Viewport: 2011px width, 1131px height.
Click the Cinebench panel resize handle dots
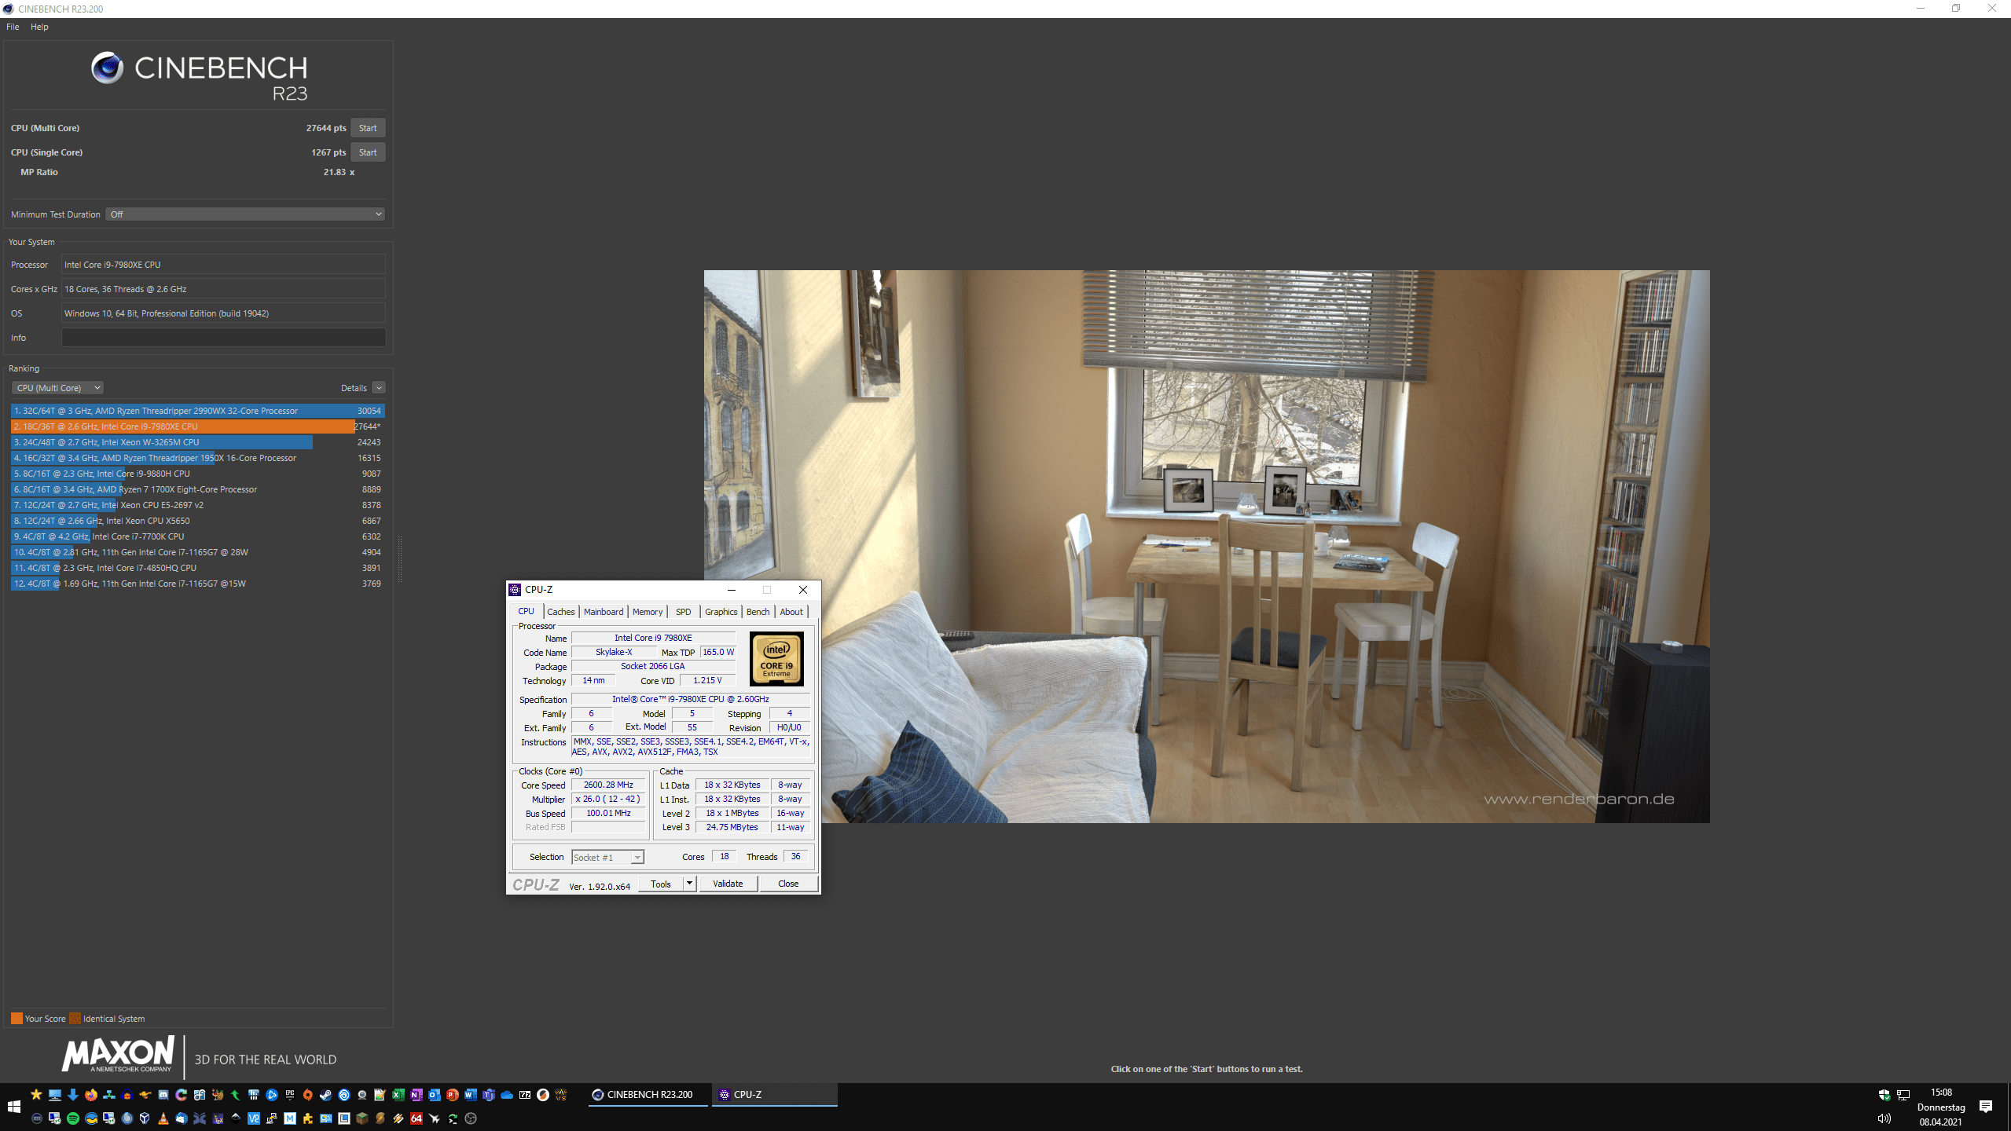[400, 559]
